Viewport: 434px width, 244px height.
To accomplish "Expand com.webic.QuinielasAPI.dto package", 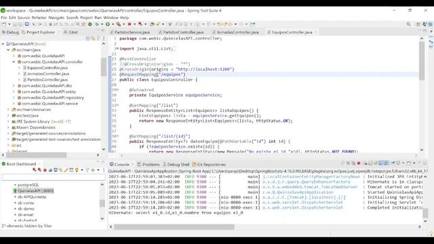I will pyautogui.click(x=14, y=85).
